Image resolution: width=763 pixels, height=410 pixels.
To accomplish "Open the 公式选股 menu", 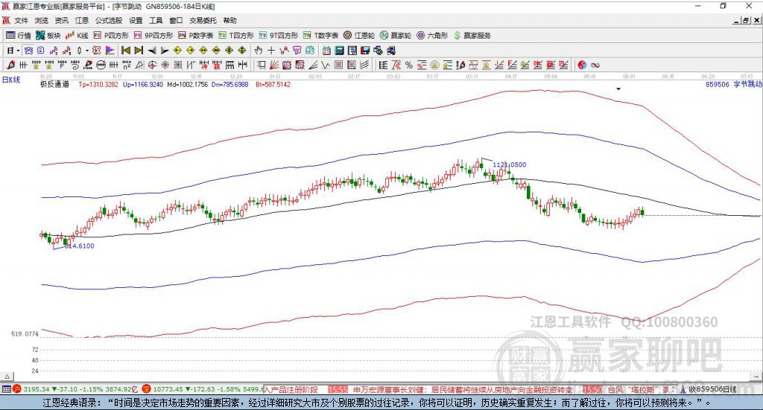I will [x=109, y=20].
